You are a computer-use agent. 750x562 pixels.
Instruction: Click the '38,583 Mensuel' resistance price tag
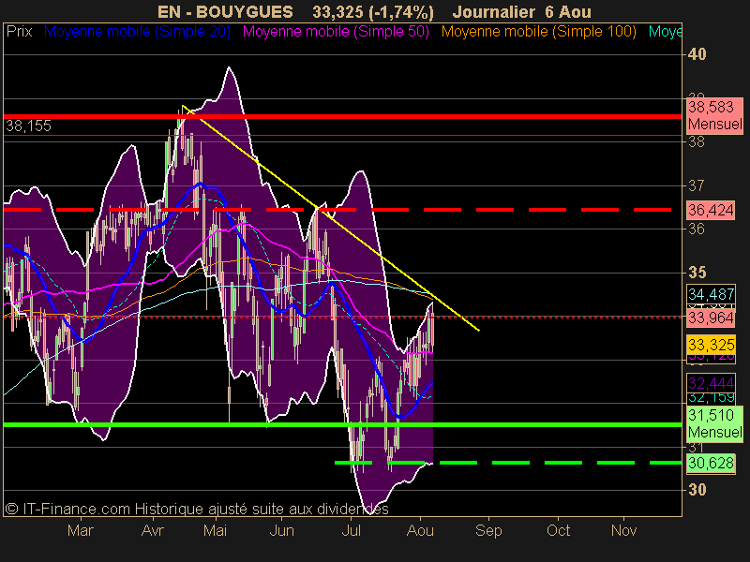pyautogui.click(x=715, y=115)
